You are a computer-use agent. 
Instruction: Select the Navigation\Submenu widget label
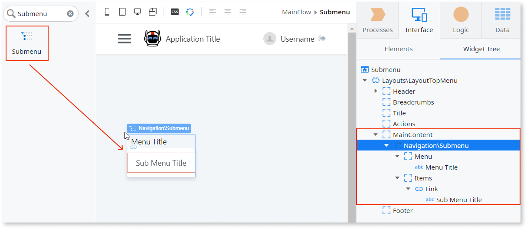[x=159, y=128]
